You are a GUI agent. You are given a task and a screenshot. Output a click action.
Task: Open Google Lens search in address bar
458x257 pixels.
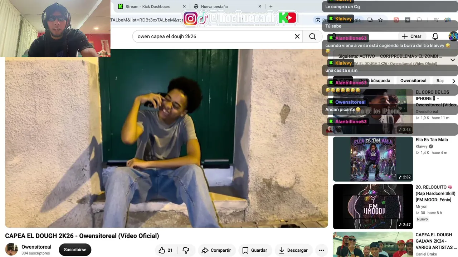coord(318,20)
